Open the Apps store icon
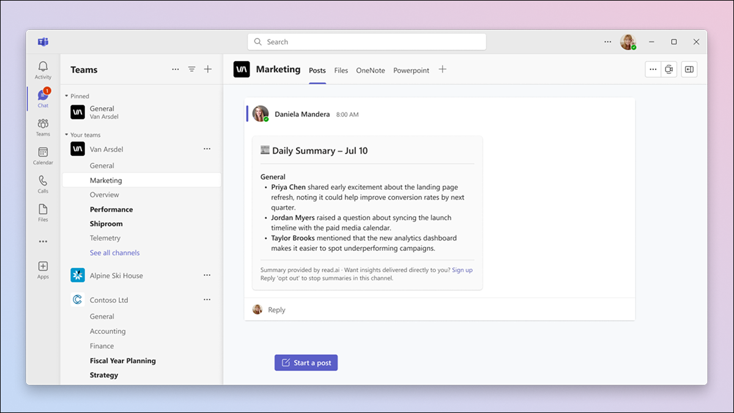 (43, 270)
